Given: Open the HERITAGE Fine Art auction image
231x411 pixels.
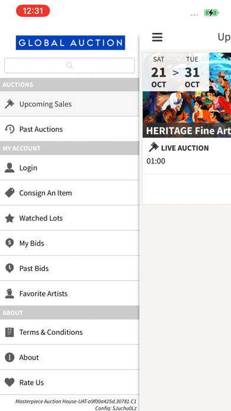Looking at the screenshot, I should click(x=187, y=95).
